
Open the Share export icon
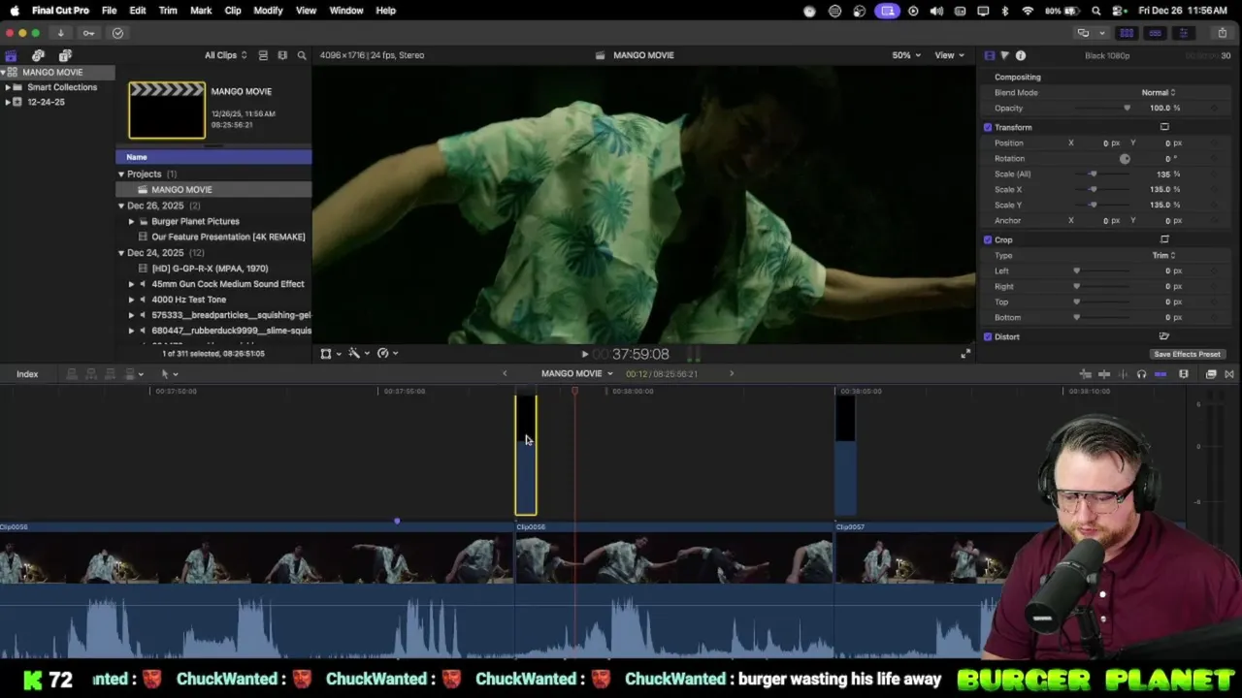[x=1222, y=33]
